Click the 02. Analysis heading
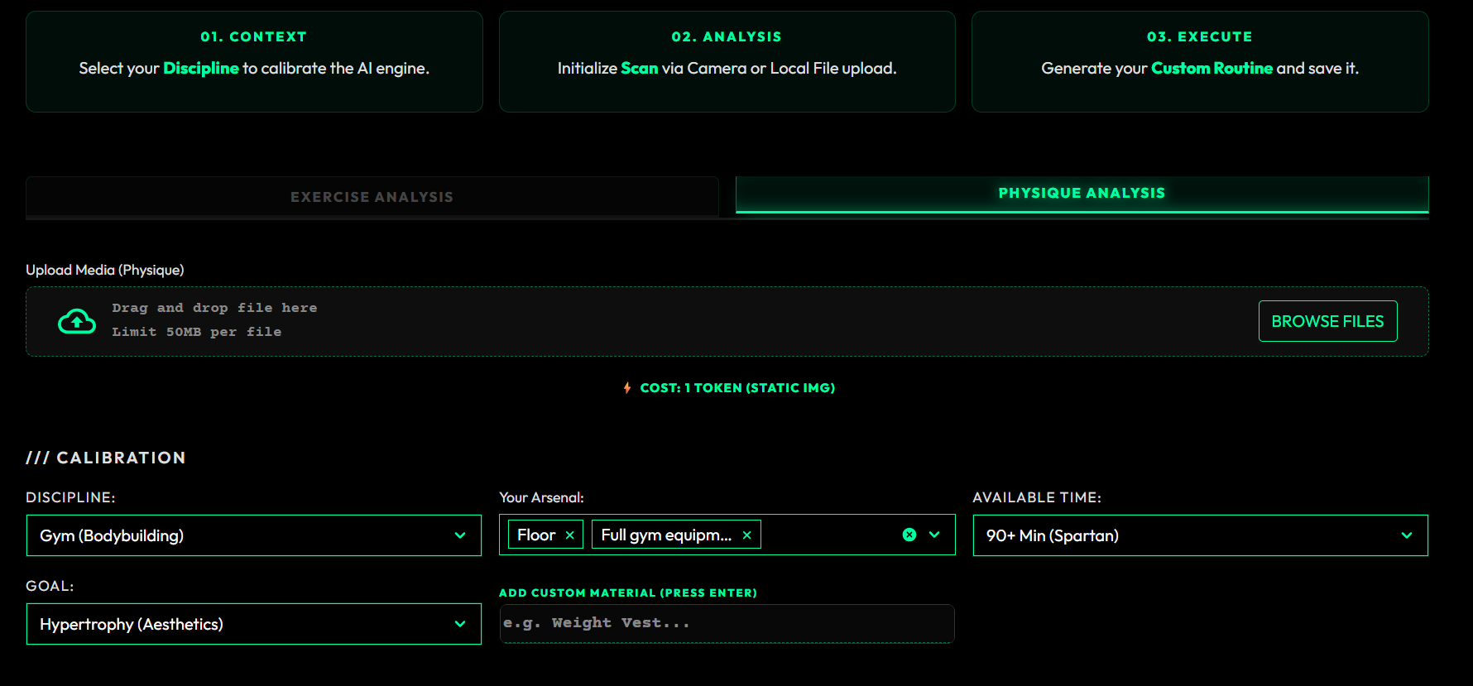 click(x=727, y=36)
